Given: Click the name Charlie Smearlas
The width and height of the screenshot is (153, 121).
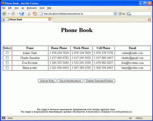Looking at the screenshot, I should click(30, 58).
